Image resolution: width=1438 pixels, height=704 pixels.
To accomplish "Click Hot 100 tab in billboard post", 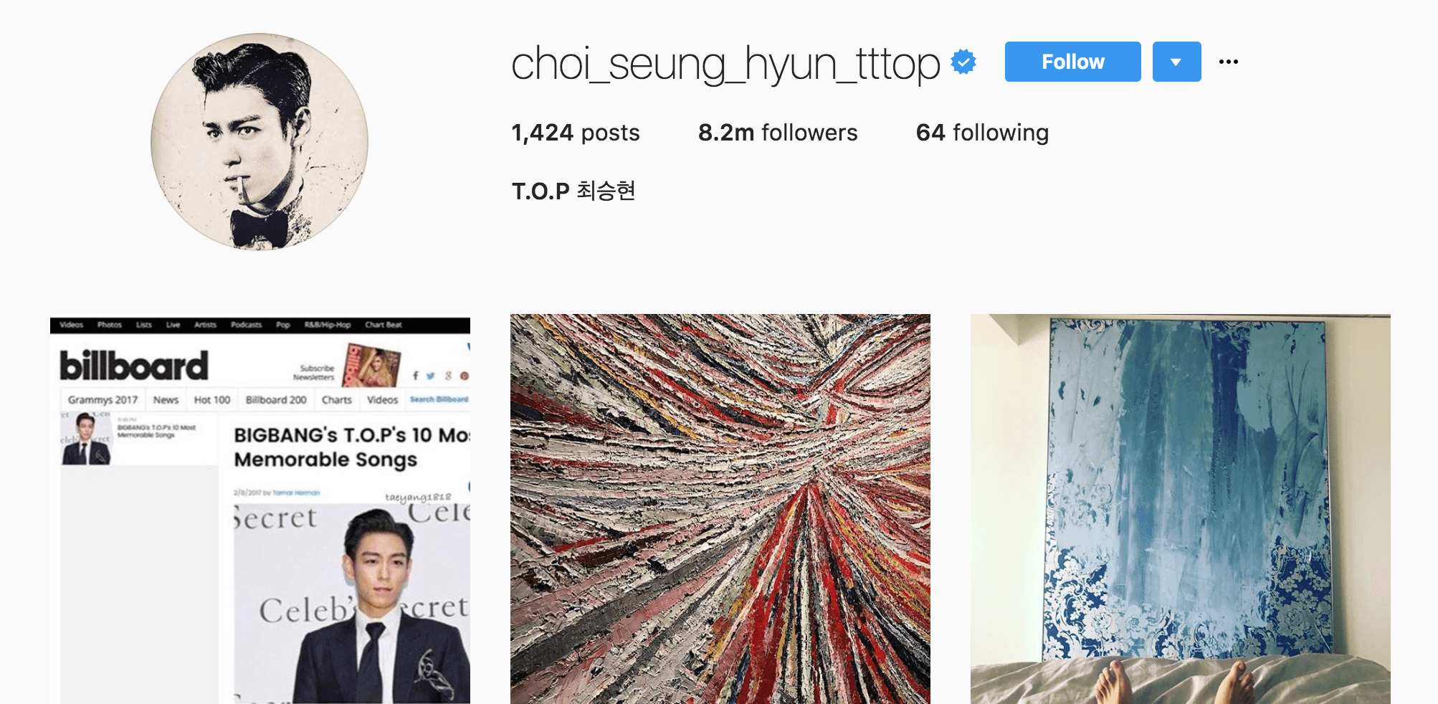I will click(x=212, y=400).
